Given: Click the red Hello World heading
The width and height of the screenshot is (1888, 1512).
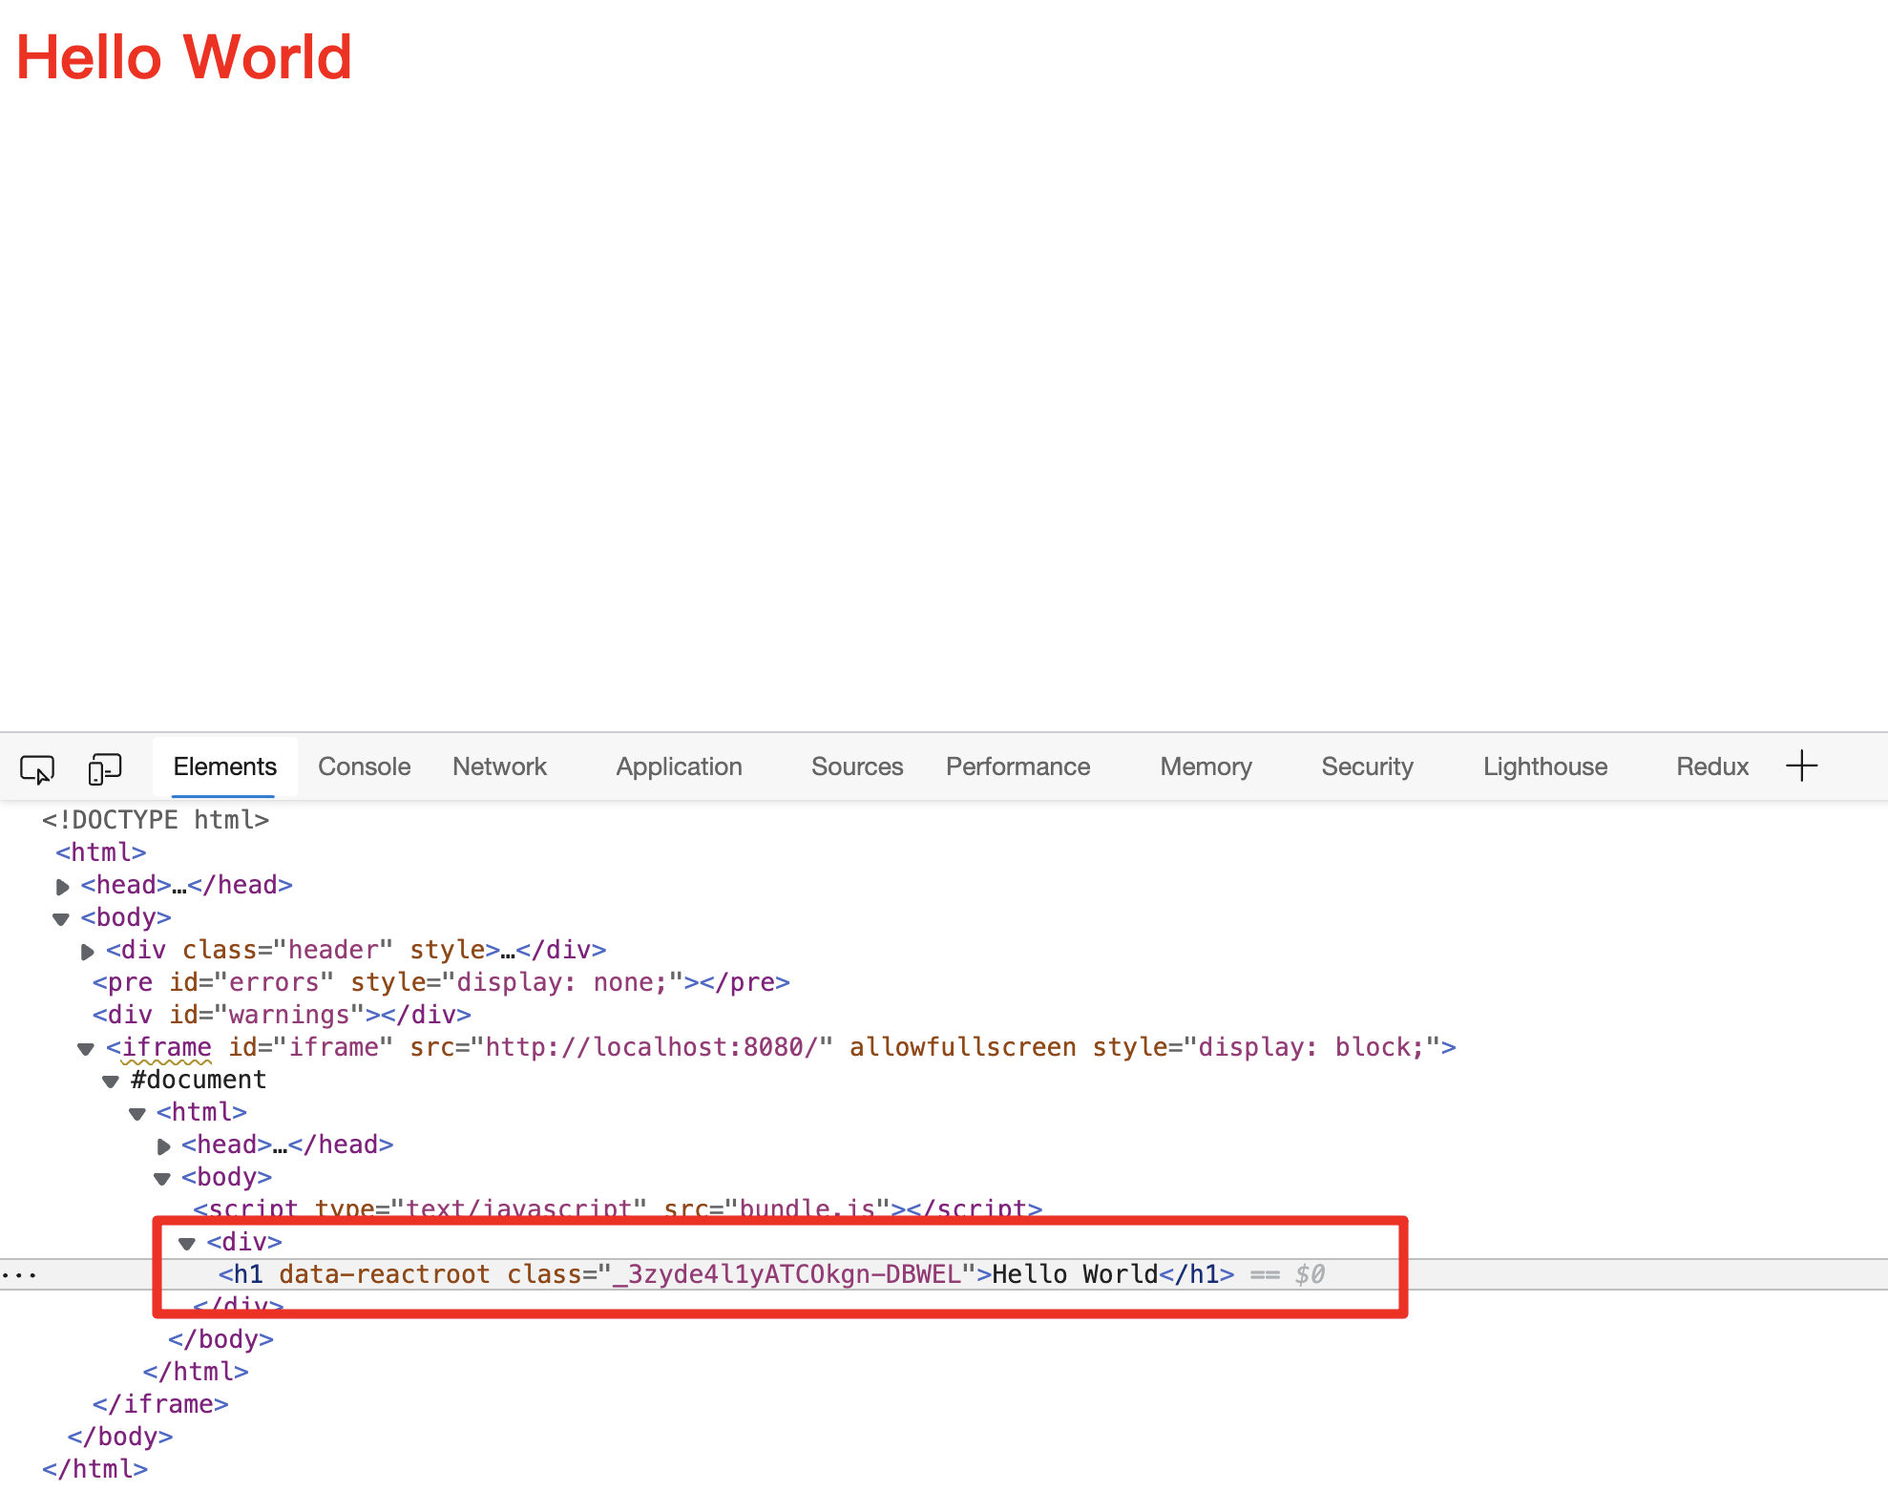Looking at the screenshot, I should click(x=184, y=57).
